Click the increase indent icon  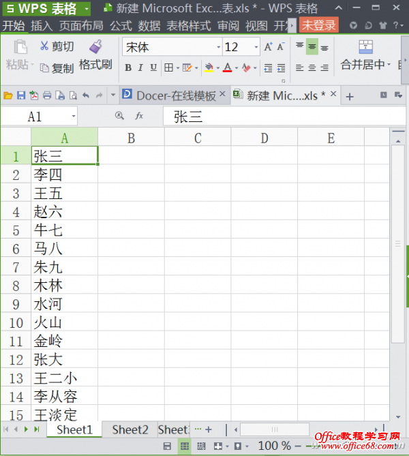281,68
